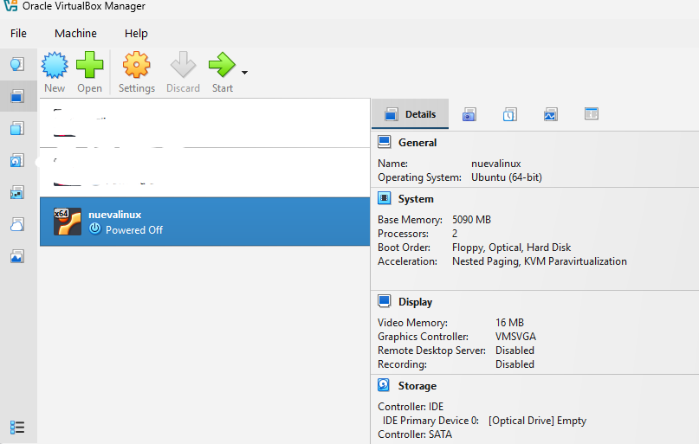699x444 pixels.
Task: Click the Controller: IDE label
Action: tap(411, 407)
